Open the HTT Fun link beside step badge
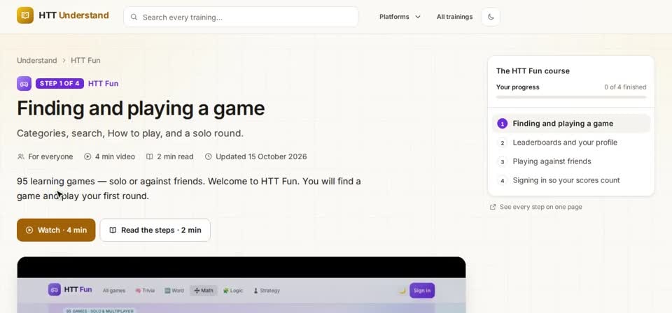The height and width of the screenshot is (313, 672). (104, 83)
